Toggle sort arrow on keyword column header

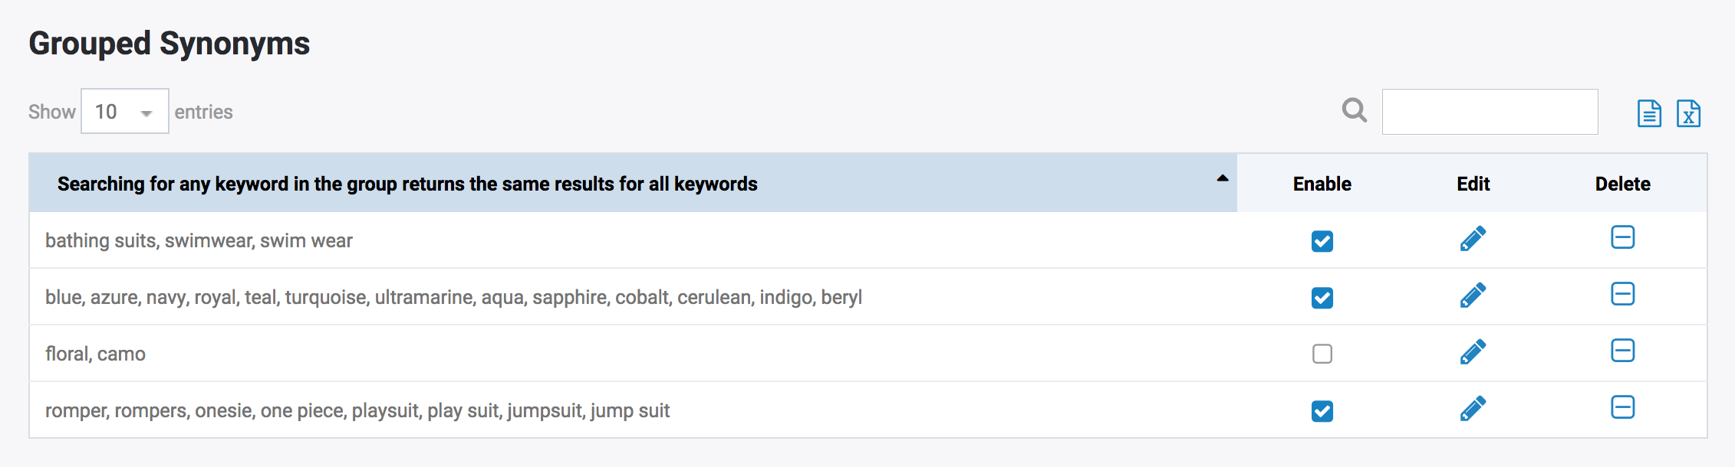click(1223, 178)
